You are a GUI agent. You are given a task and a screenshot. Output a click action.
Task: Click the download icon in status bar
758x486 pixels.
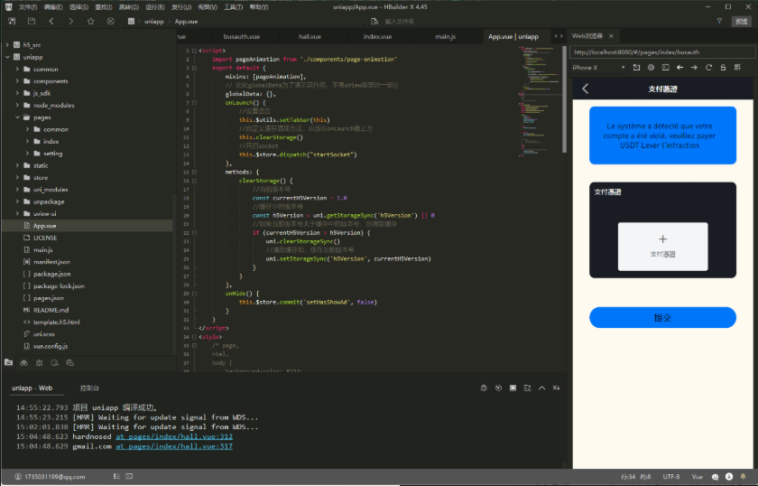729,477
